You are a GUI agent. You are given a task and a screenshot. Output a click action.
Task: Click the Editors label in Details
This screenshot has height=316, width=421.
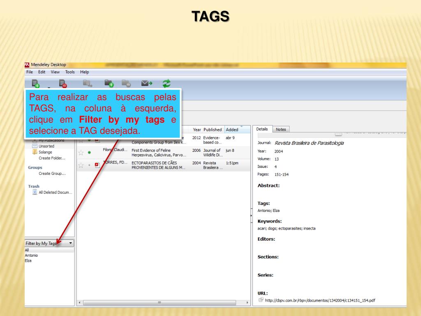266,239
